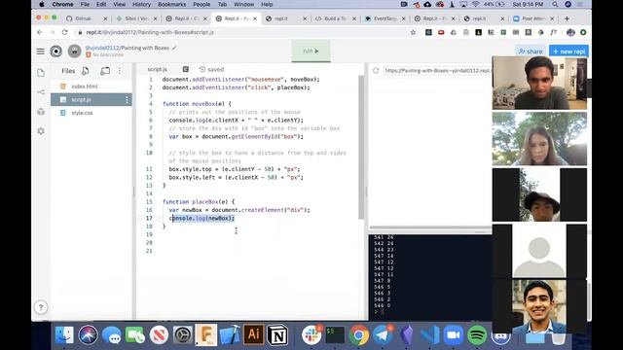Image resolution: width=623 pixels, height=350 pixels.
Task: Select the participant with no video avatar
Action: pyautogui.click(x=539, y=251)
